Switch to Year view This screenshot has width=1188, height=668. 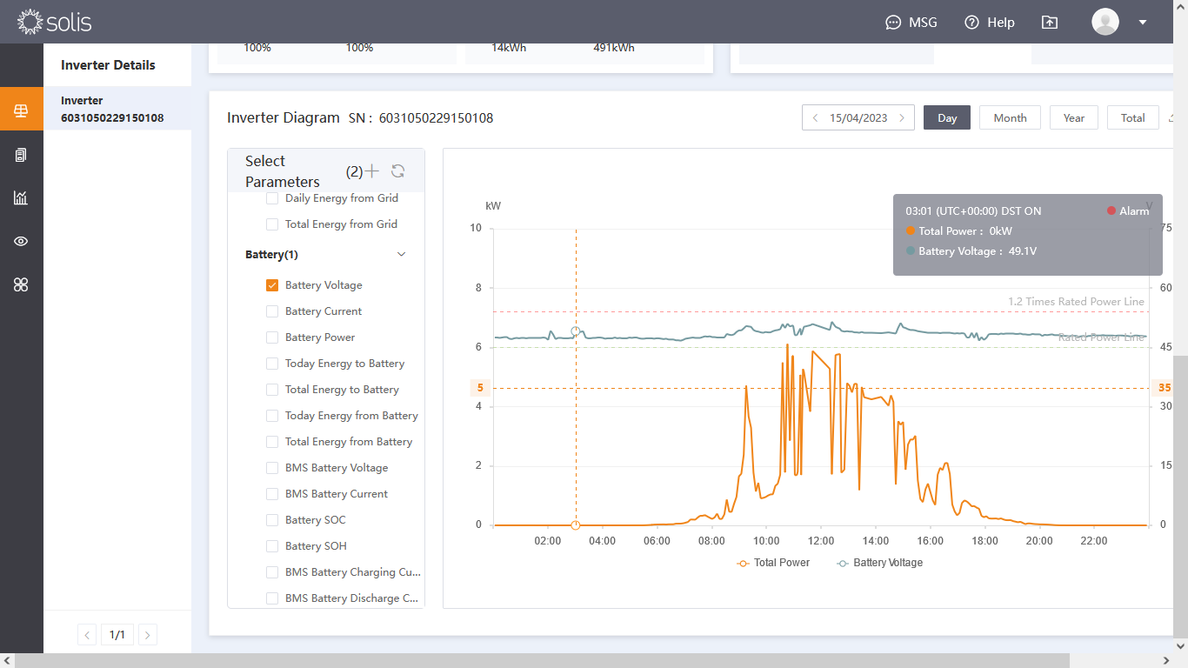click(1074, 118)
